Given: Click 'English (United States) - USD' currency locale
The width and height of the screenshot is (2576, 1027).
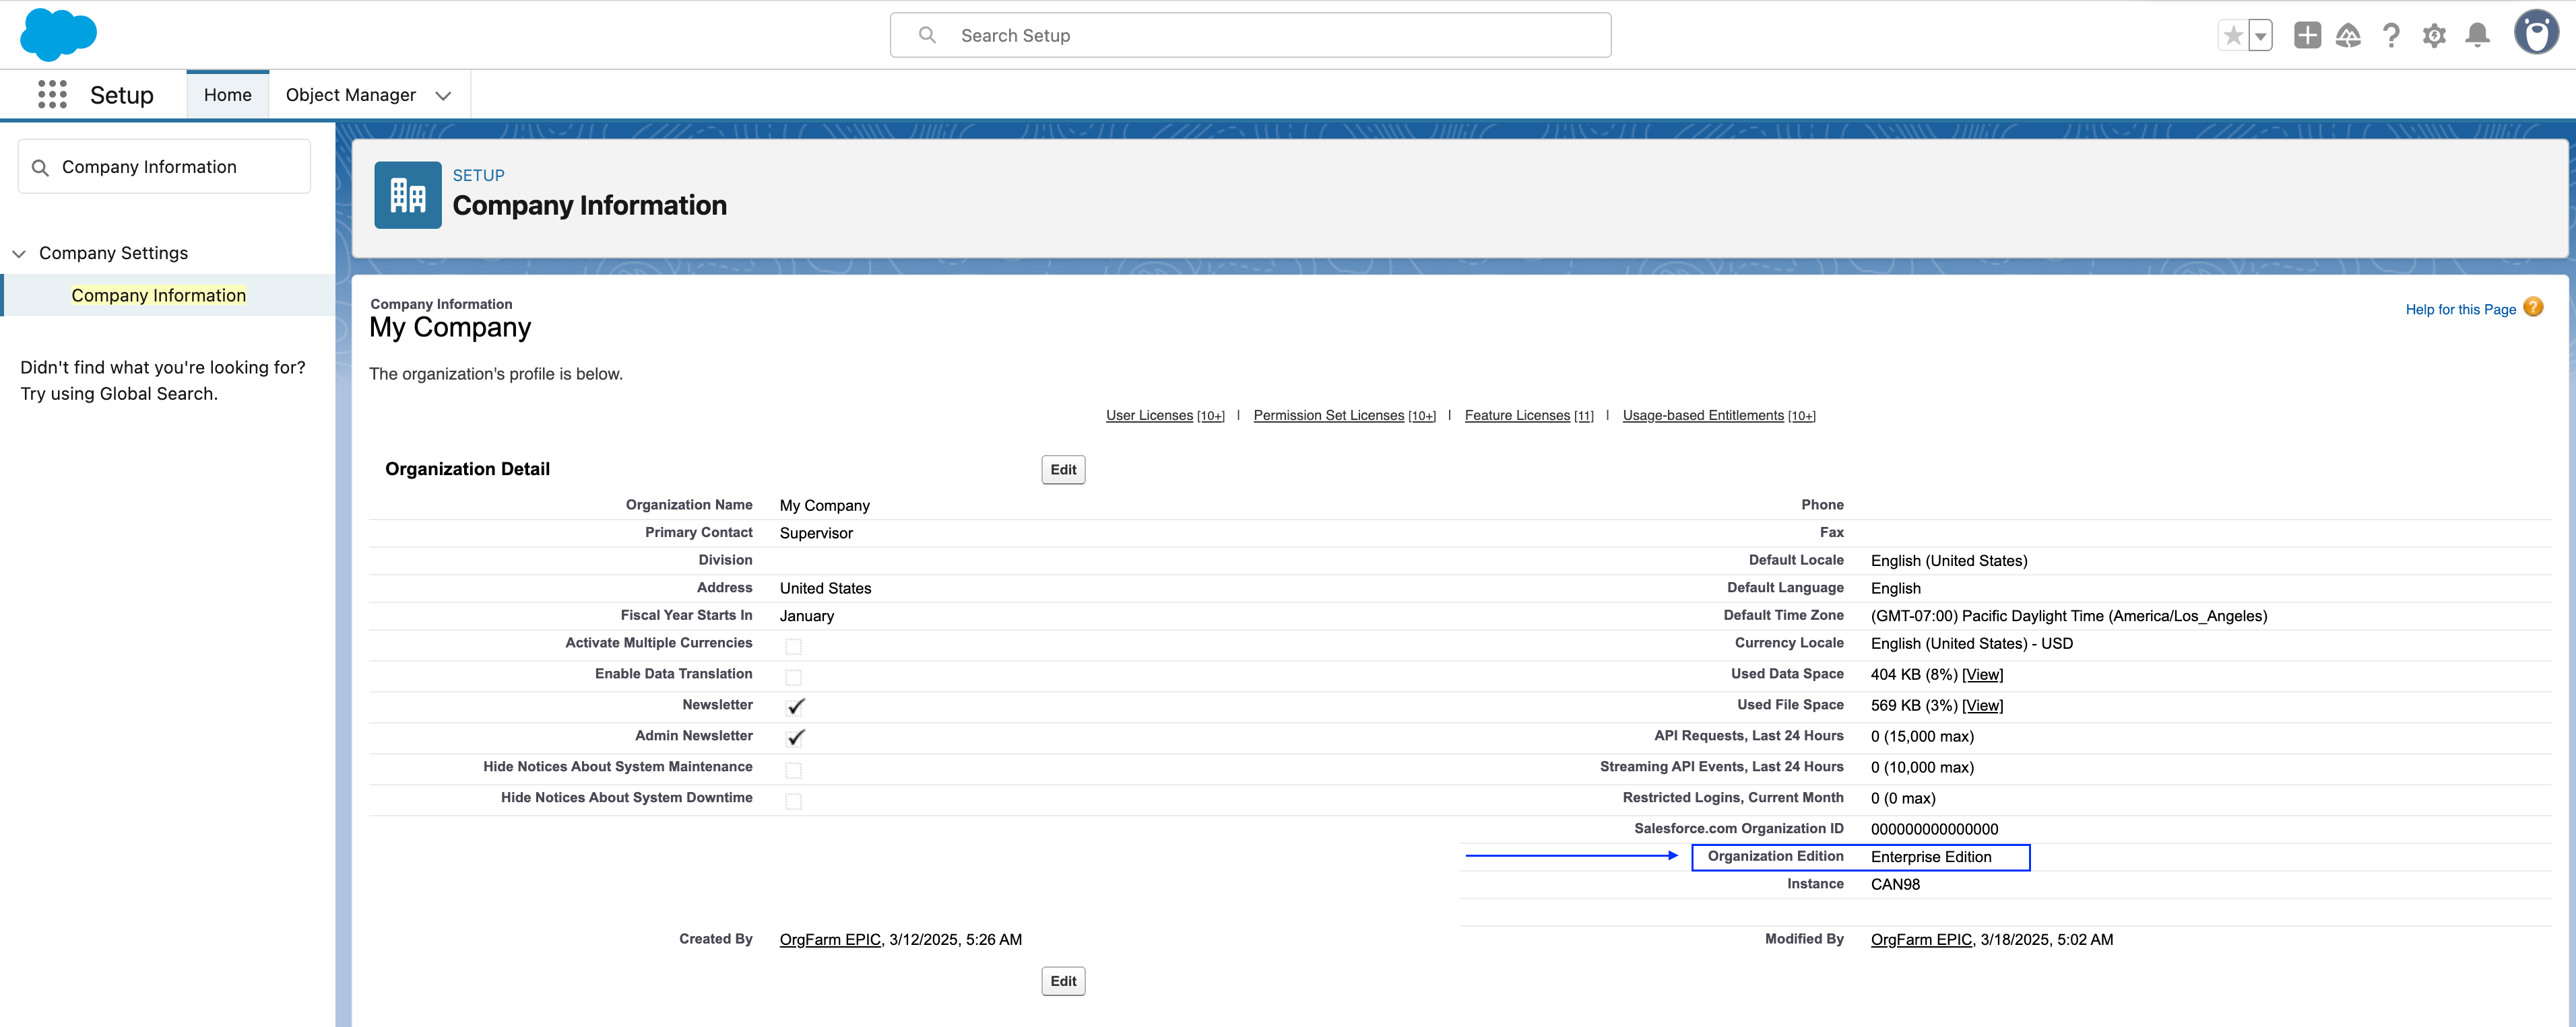Looking at the screenshot, I should coord(1972,643).
